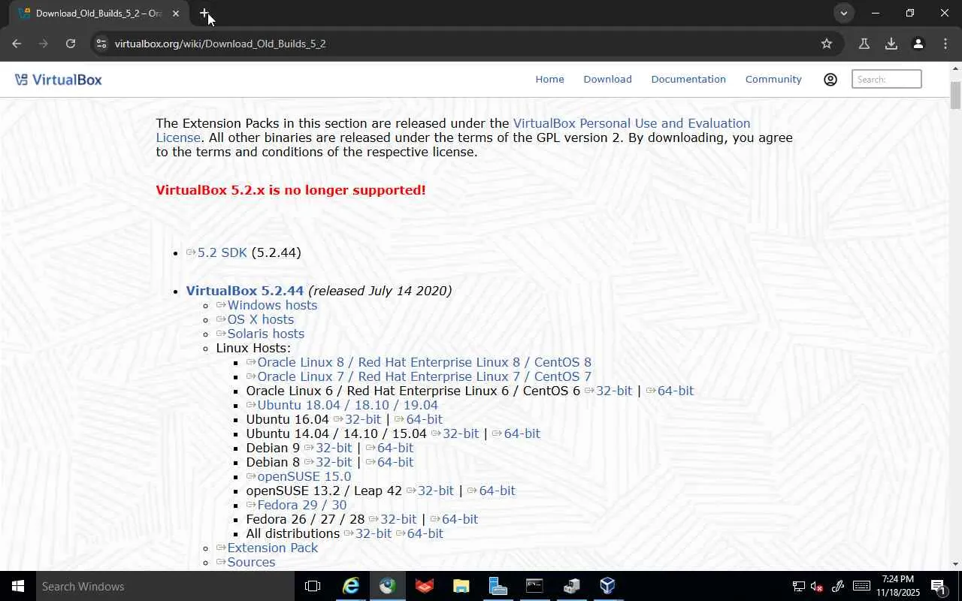Open the openSUSE 15.0 link
The image size is (962, 601).
pos(298,476)
